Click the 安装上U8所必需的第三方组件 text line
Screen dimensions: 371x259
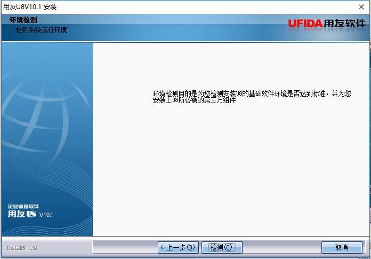(194, 100)
